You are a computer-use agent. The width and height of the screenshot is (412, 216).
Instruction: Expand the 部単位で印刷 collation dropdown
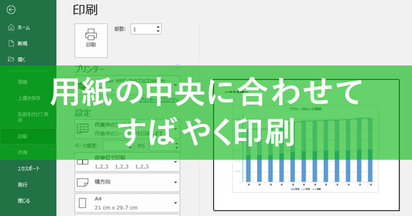tap(175, 162)
